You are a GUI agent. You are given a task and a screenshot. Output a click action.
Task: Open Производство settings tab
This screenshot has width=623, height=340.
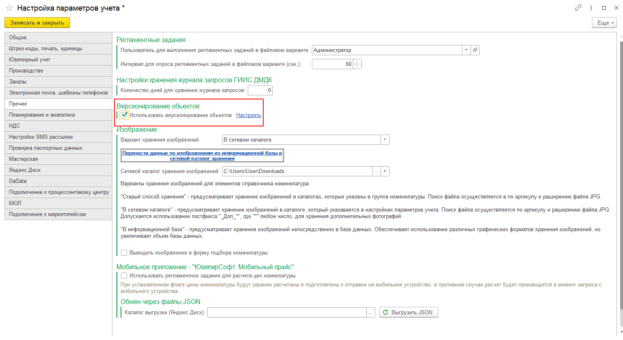coord(58,71)
